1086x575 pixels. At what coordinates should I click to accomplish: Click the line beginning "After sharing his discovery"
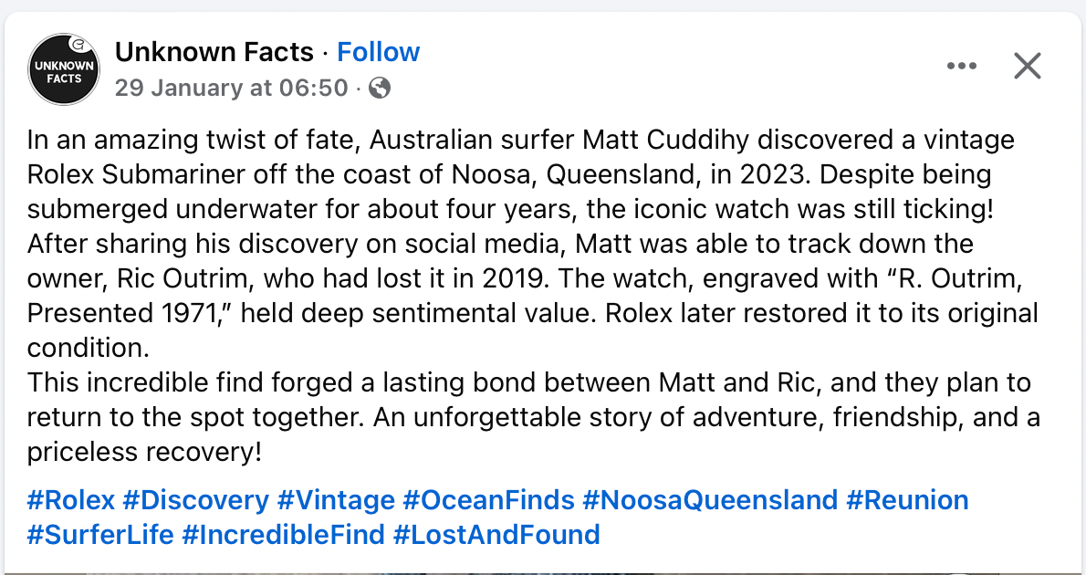[500, 245]
